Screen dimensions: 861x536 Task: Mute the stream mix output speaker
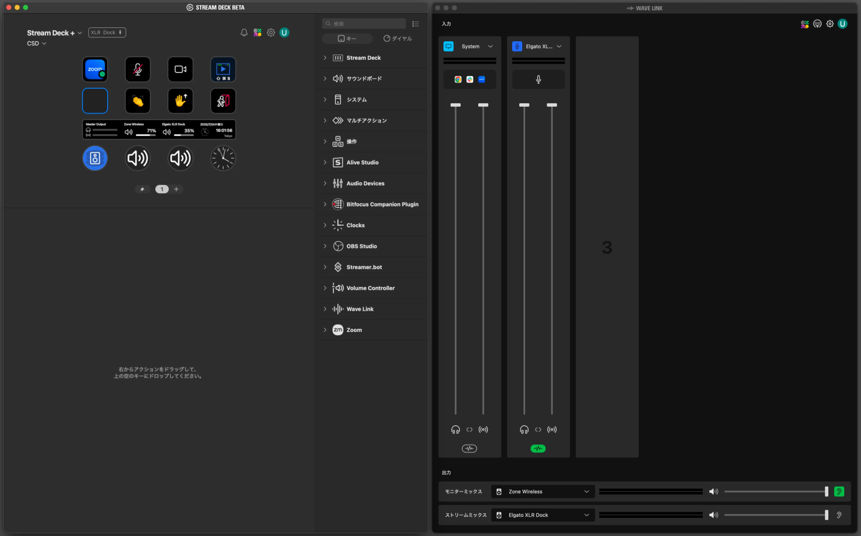713,515
